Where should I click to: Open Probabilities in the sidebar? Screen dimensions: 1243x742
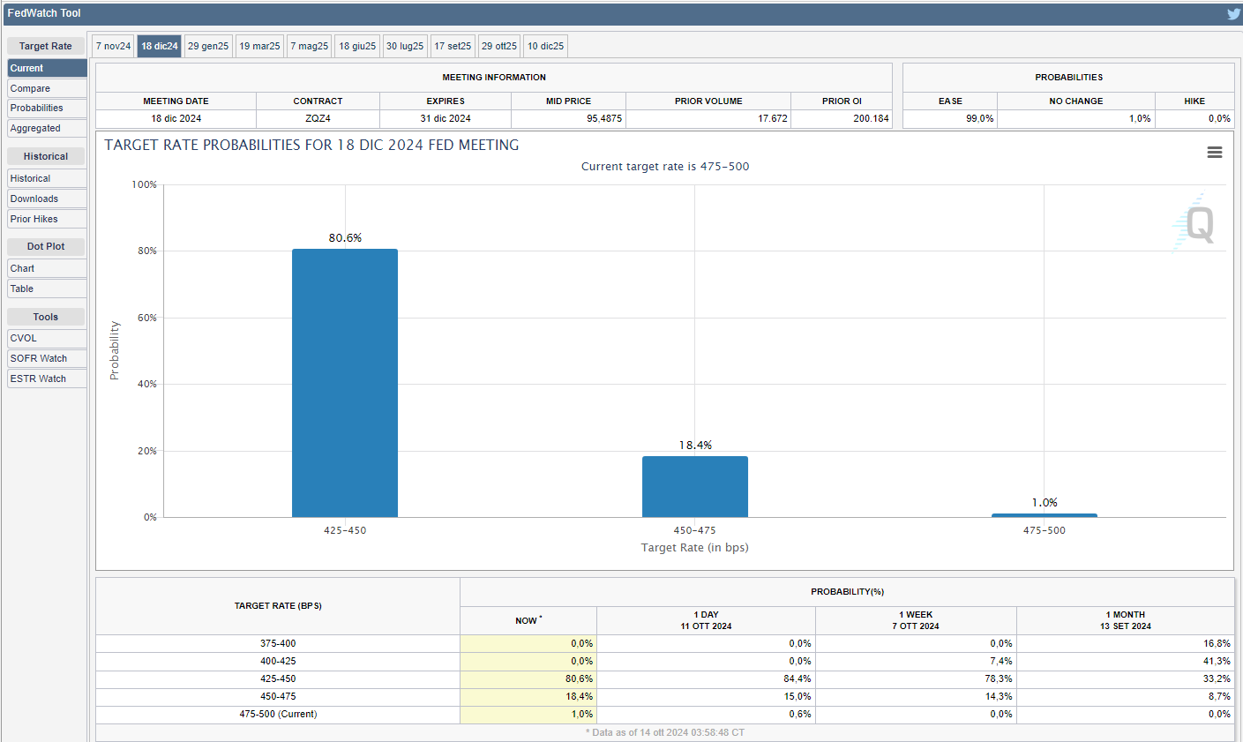tap(47, 108)
